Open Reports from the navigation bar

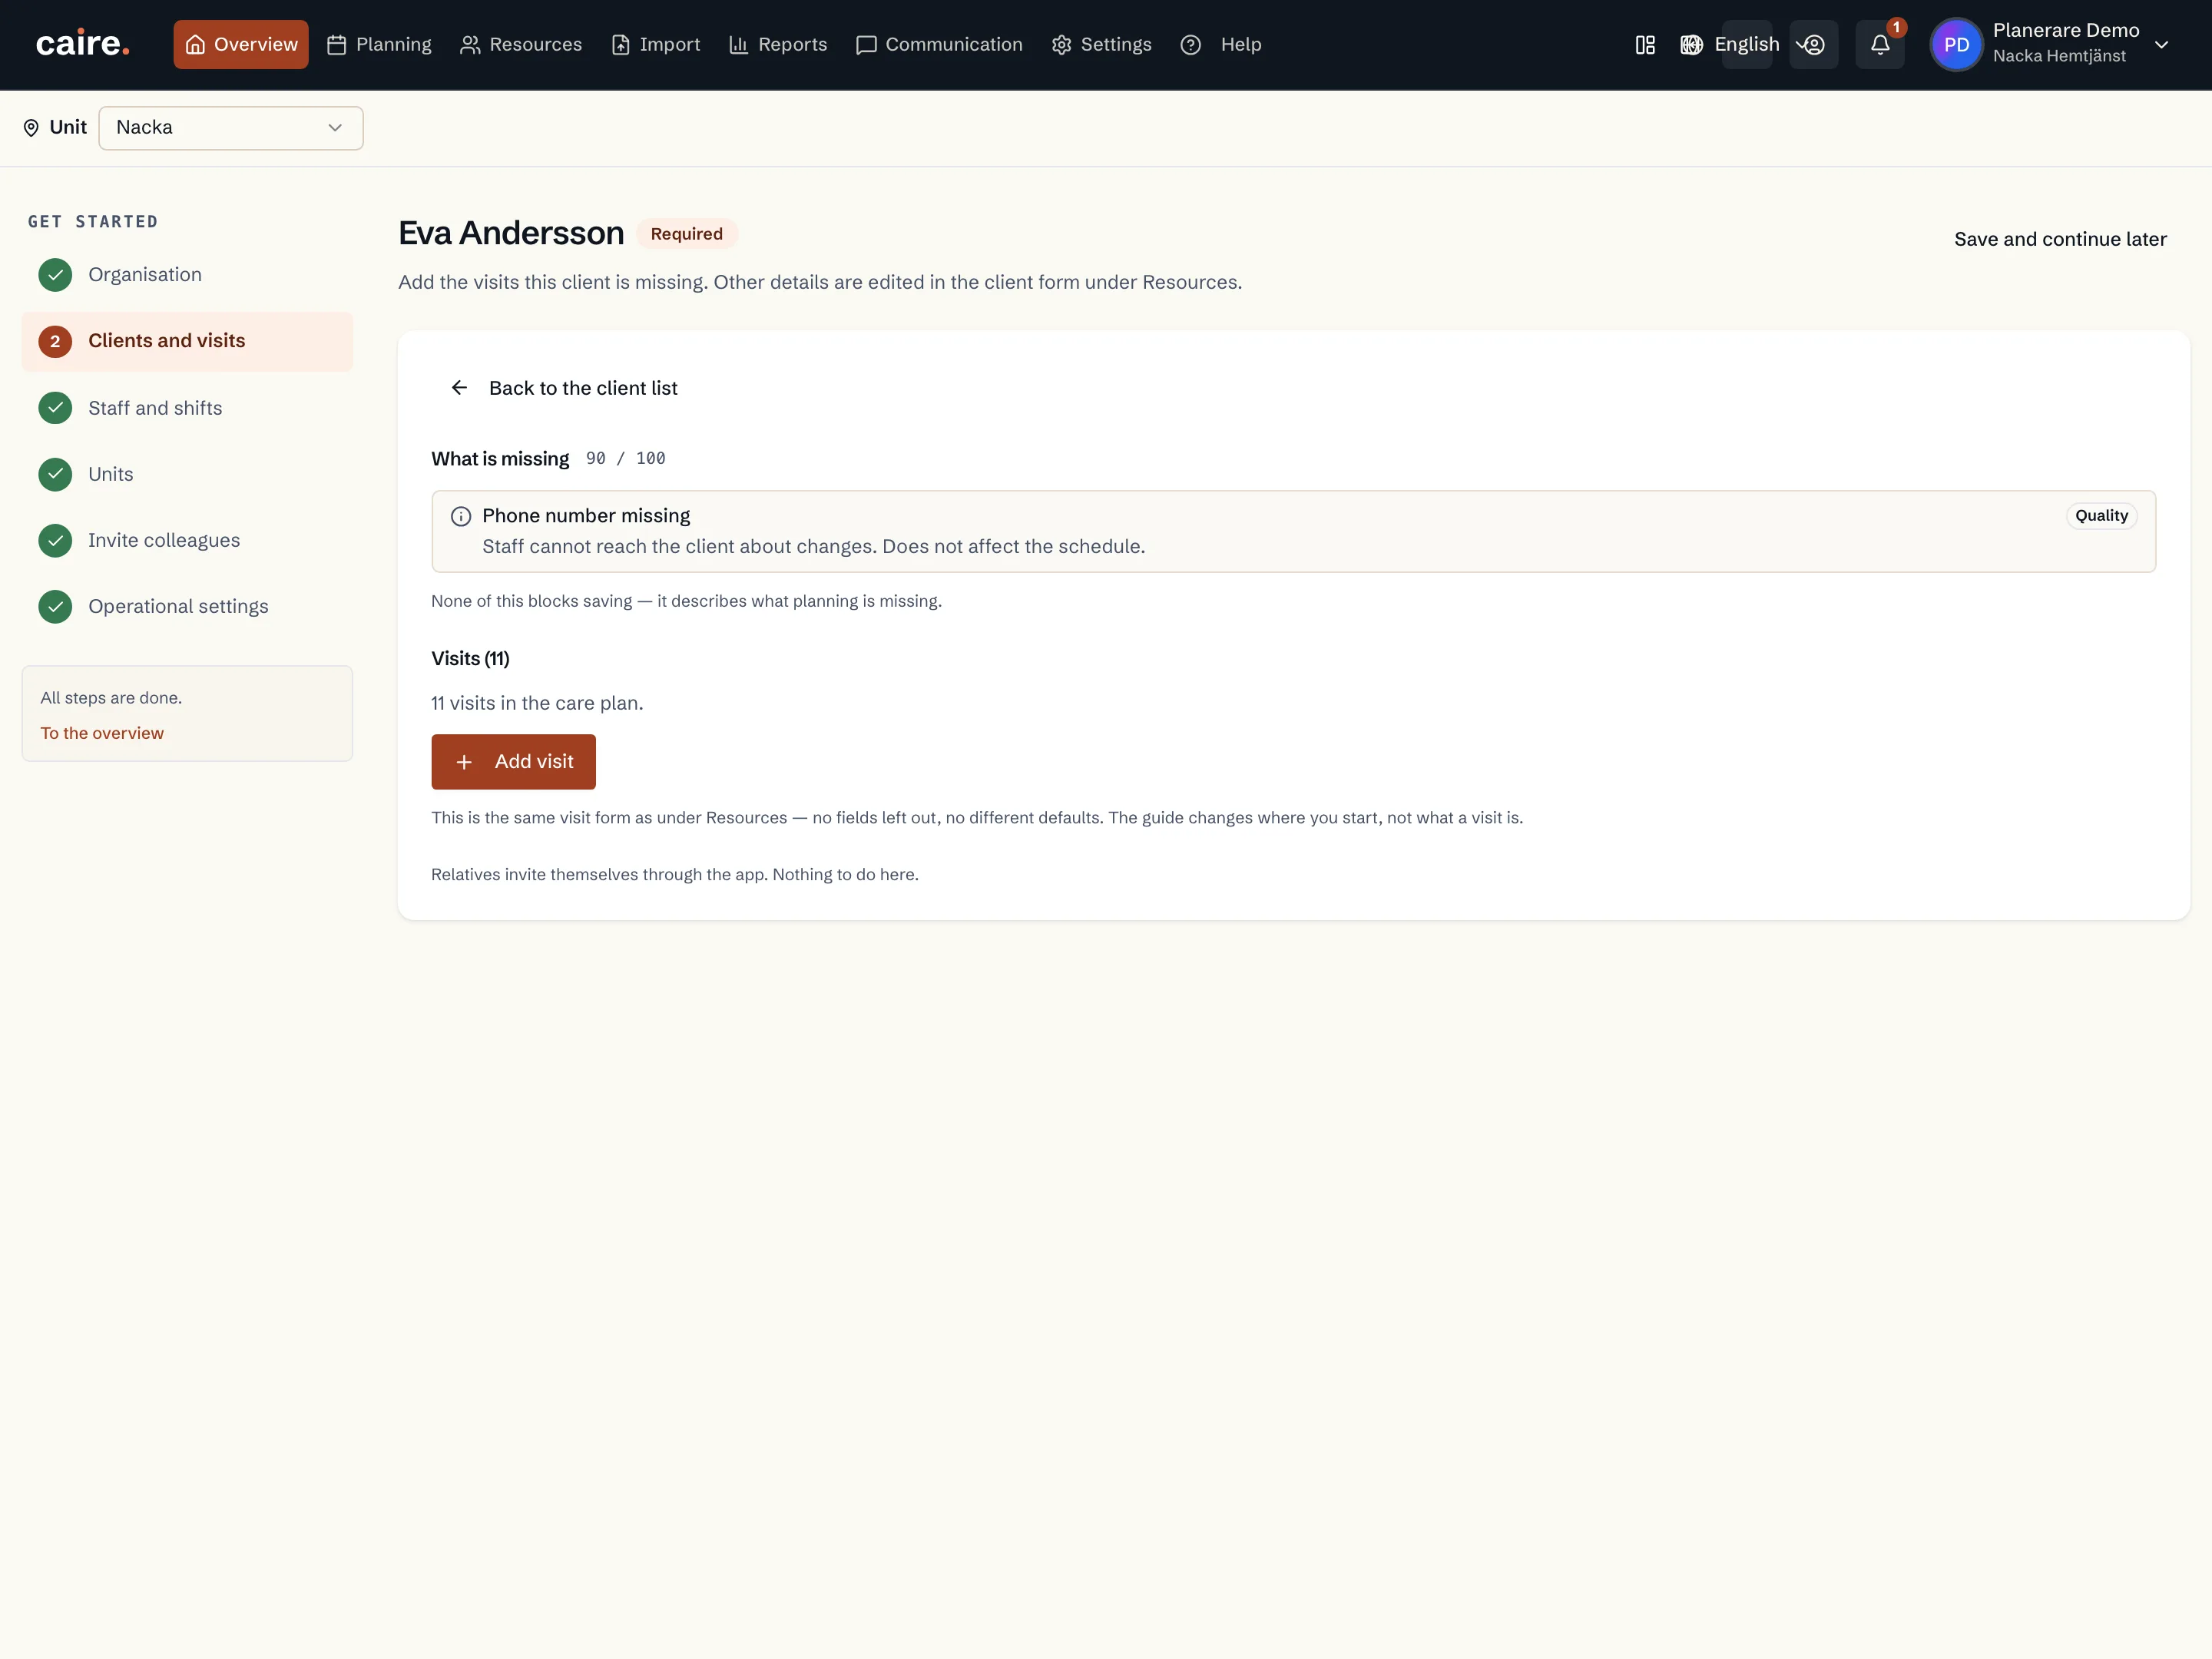[x=778, y=45]
